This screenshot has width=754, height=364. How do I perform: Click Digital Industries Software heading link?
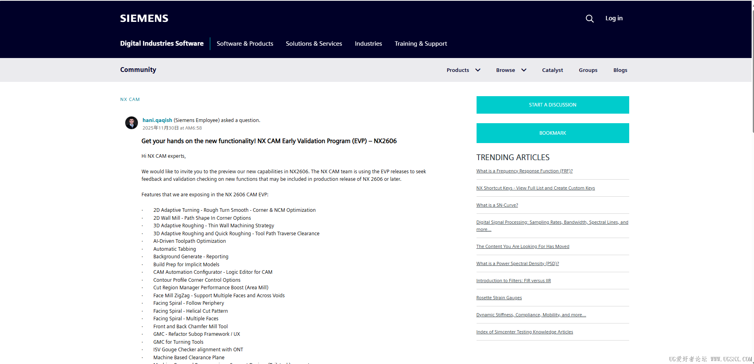point(162,43)
